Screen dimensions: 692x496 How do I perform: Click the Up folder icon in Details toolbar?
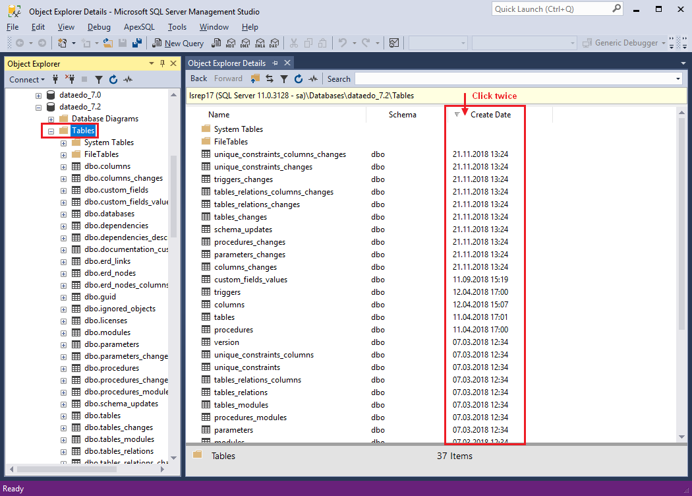pos(255,79)
